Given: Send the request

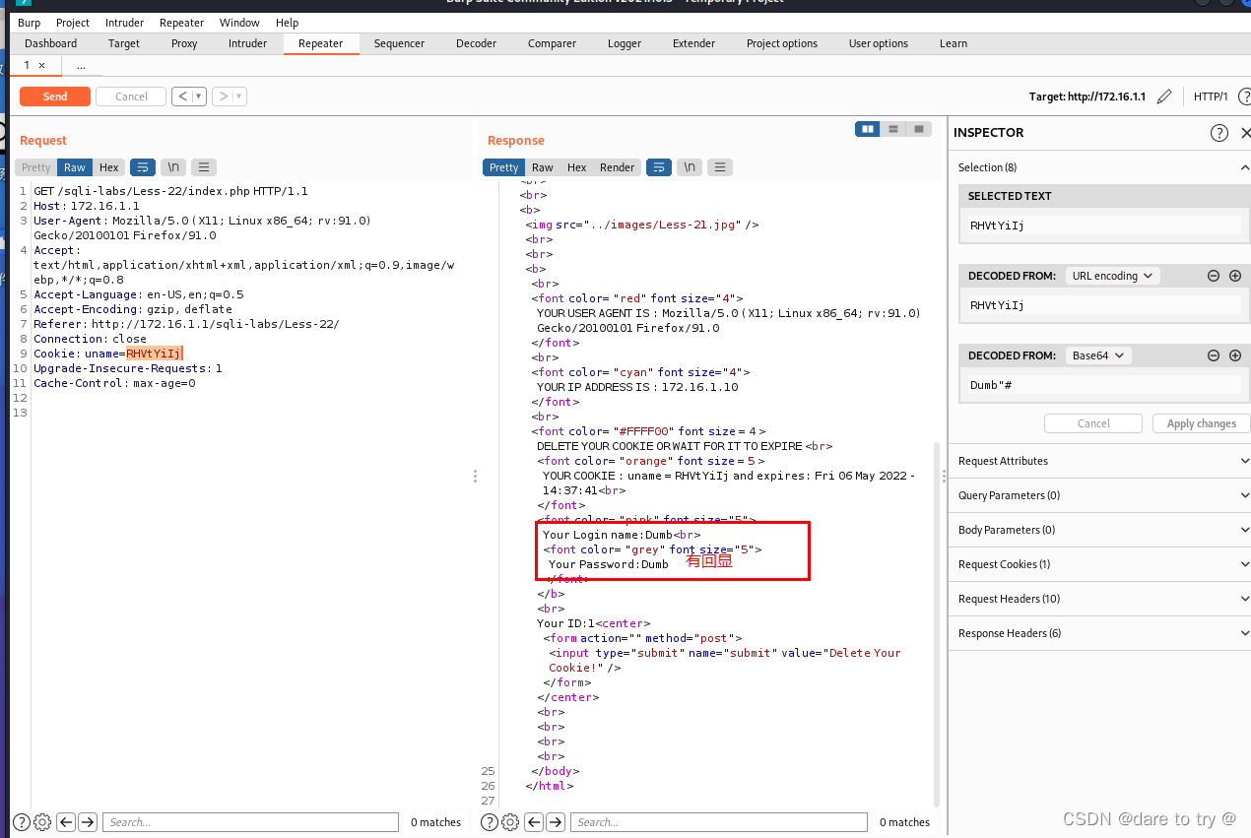Looking at the screenshot, I should [x=55, y=97].
